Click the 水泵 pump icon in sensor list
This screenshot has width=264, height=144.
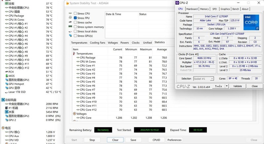[7, 112]
